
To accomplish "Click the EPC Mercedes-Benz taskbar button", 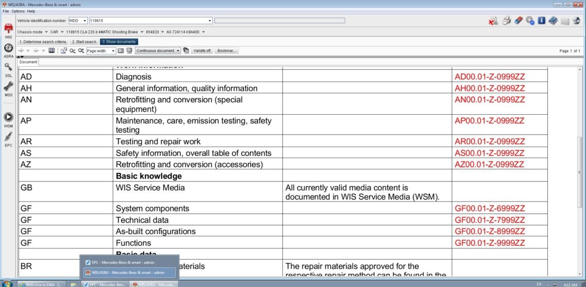I will 105,284.
